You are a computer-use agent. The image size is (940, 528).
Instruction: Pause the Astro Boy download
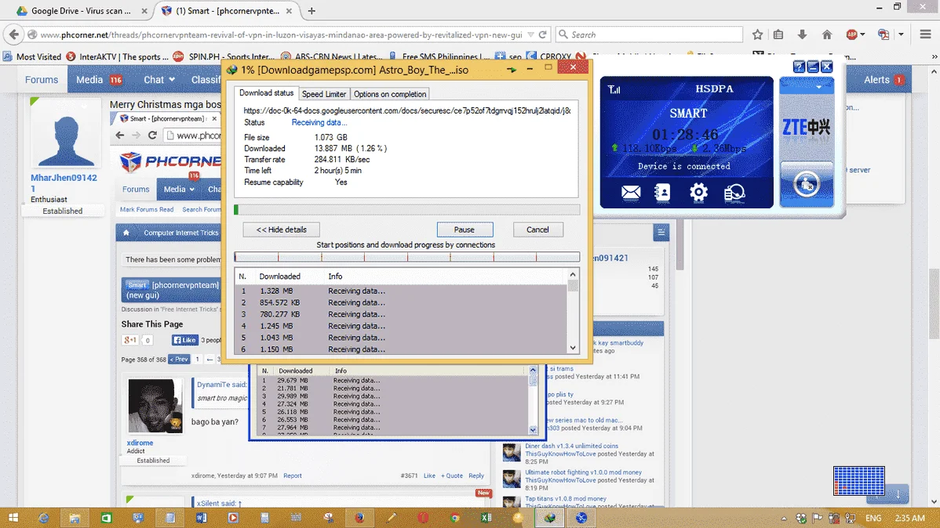465,230
